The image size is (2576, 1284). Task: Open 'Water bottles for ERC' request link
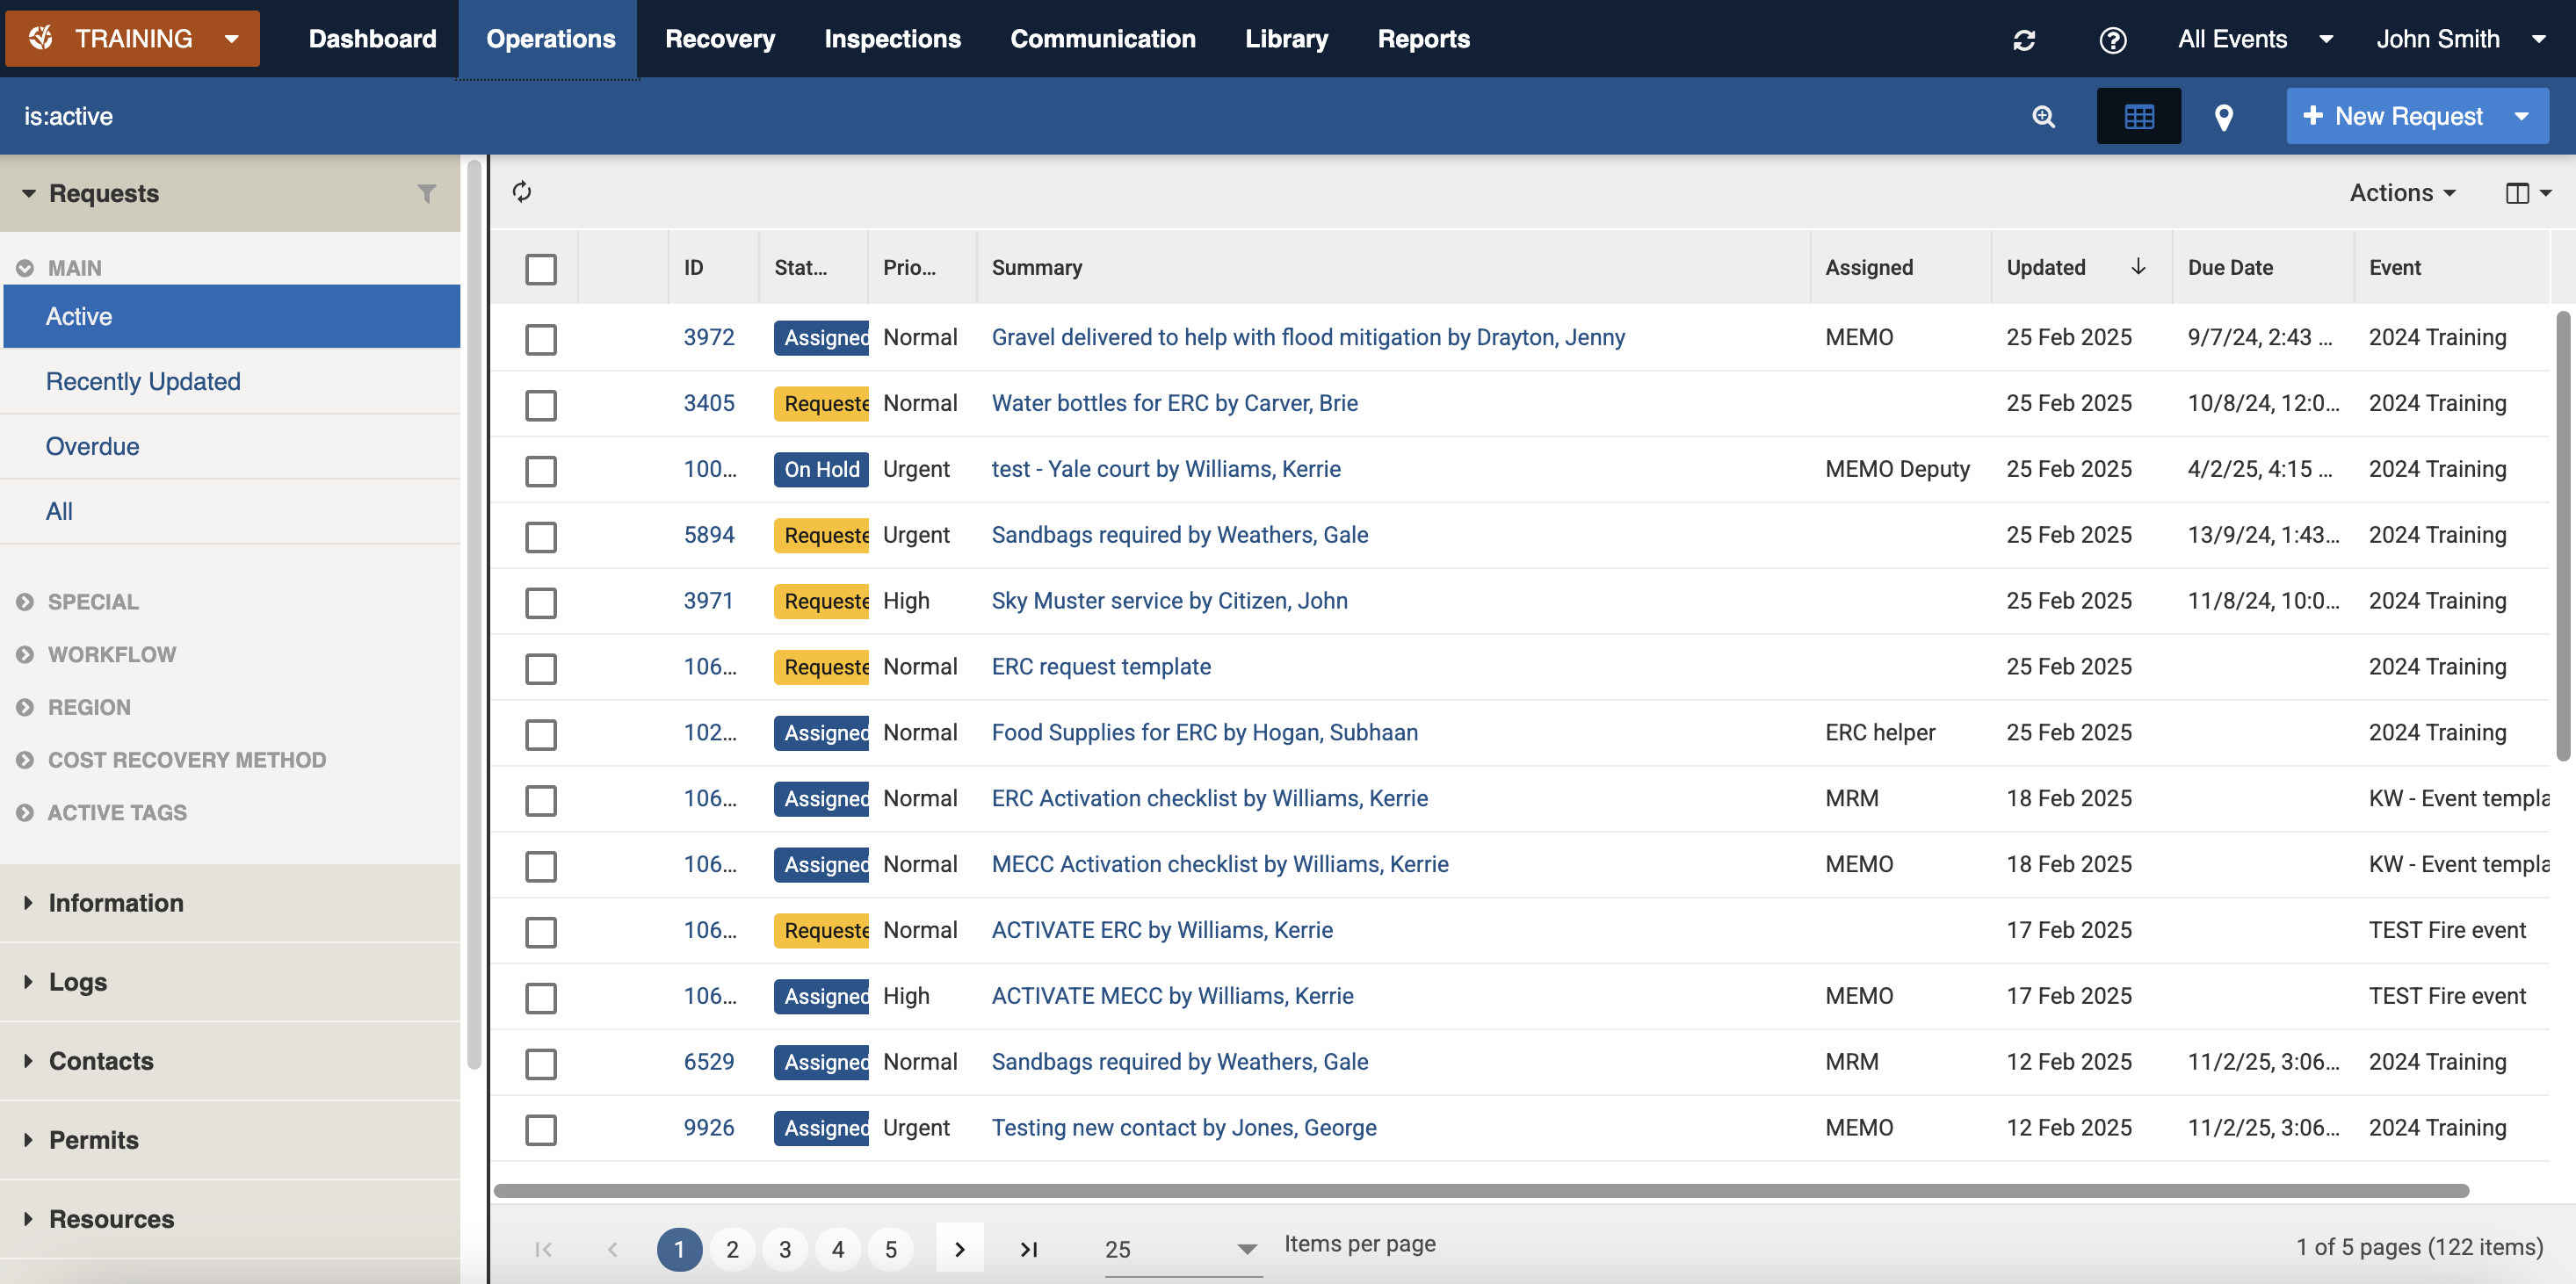[1174, 403]
